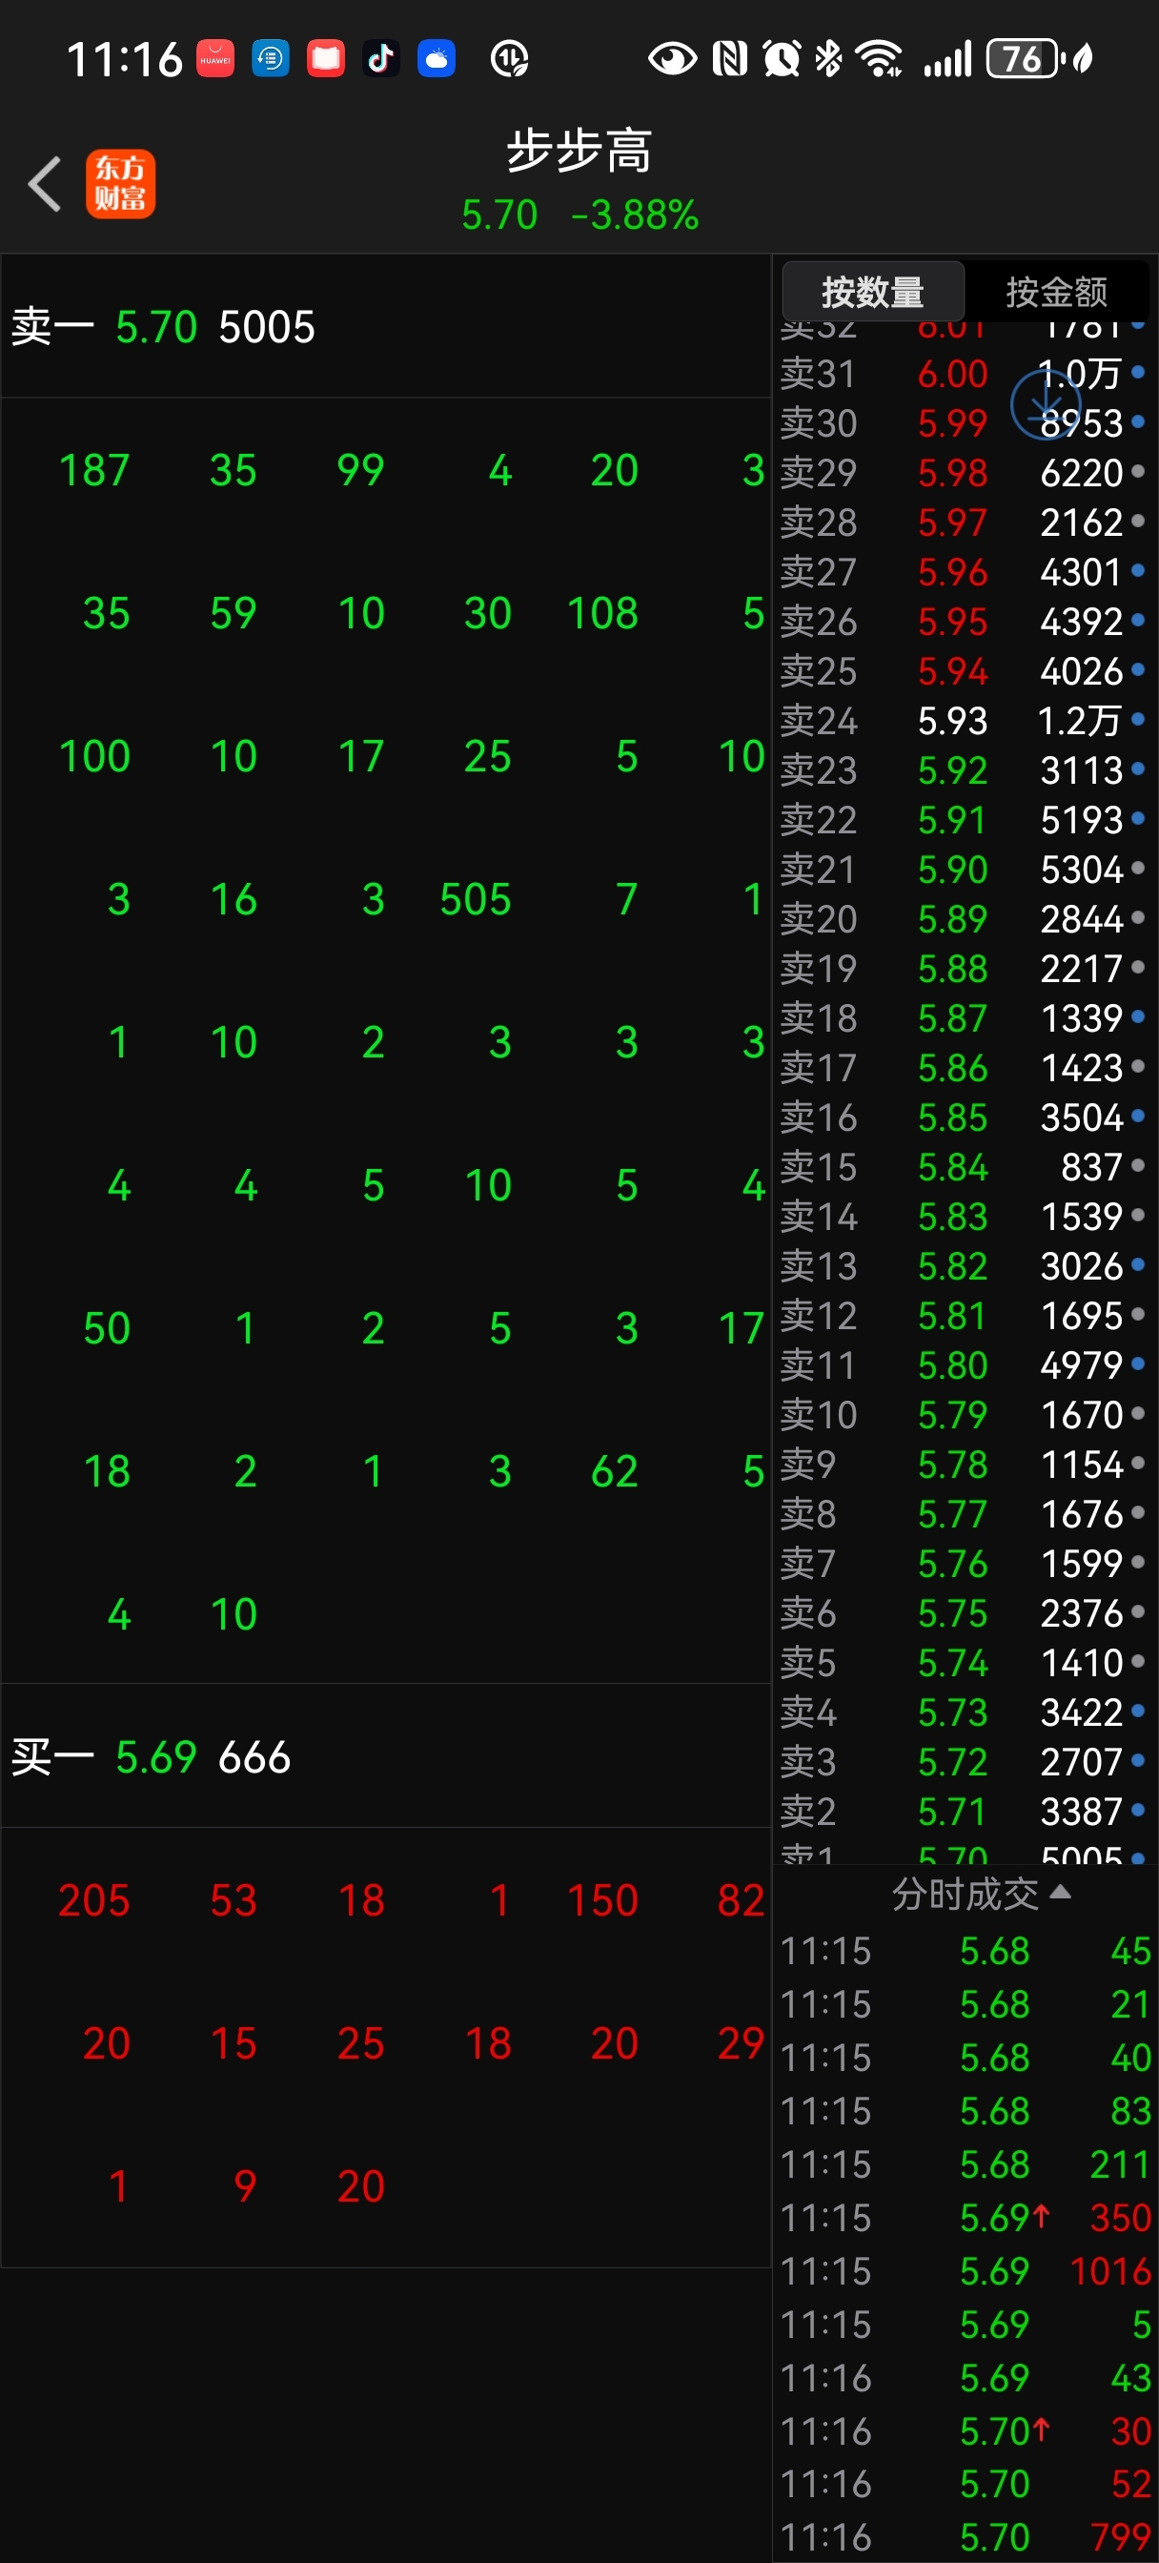The image size is (1159, 2563).
Task: Select the 卖30 5.99 row label
Action: (819, 422)
